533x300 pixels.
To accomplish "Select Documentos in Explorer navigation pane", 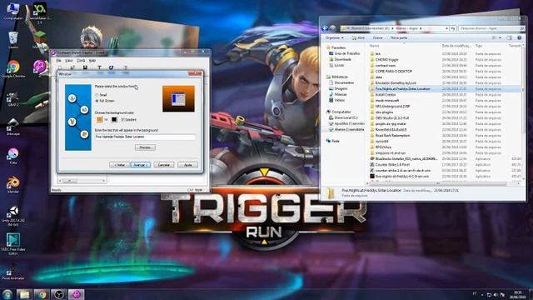I will click(341, 82).
